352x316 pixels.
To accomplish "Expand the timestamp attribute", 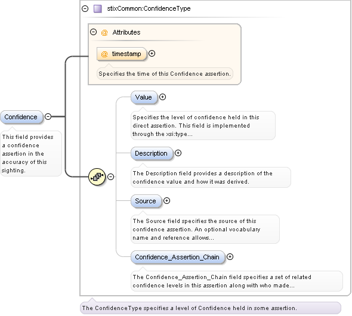I will 152,54.
